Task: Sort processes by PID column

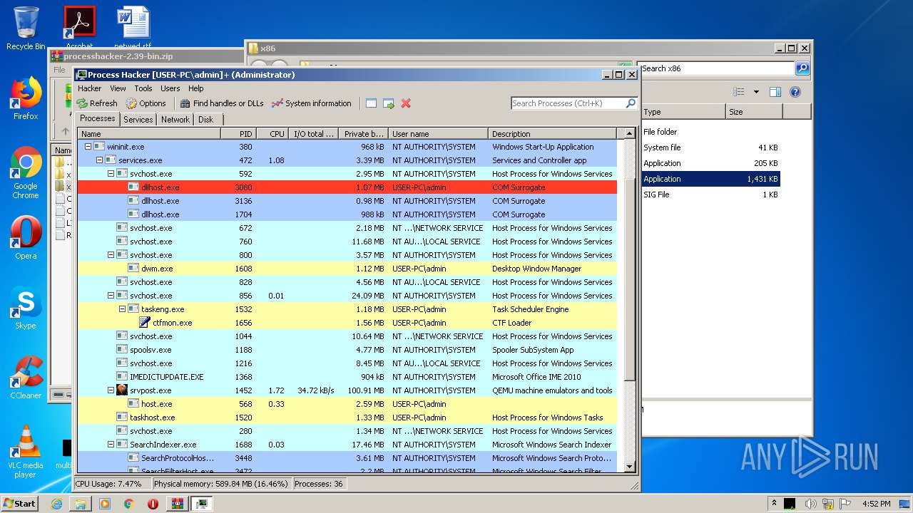Action: (238, 134)
